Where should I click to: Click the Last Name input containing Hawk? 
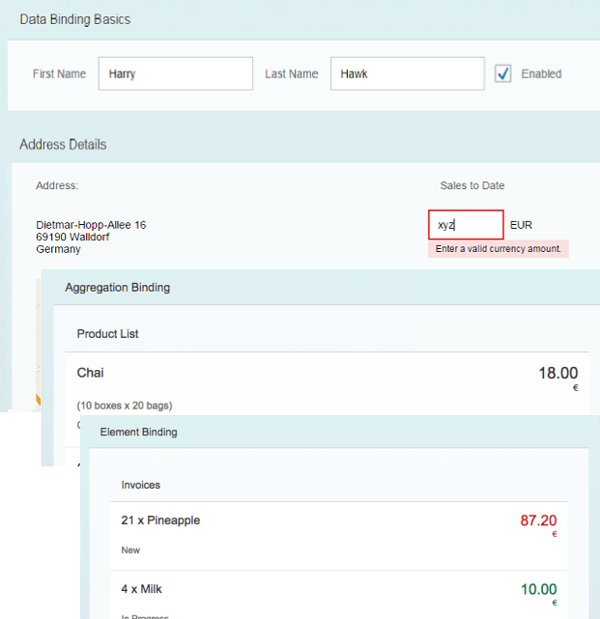pos(407,73)
